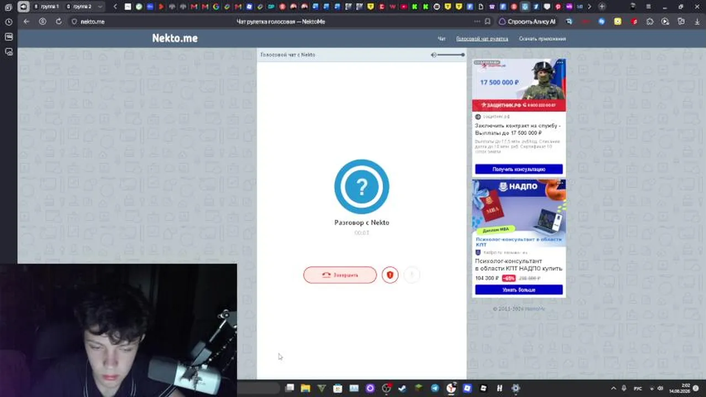
Task: Mute the voice chat speaker icon
Action: pyautogui.click(x=434, y=55)
